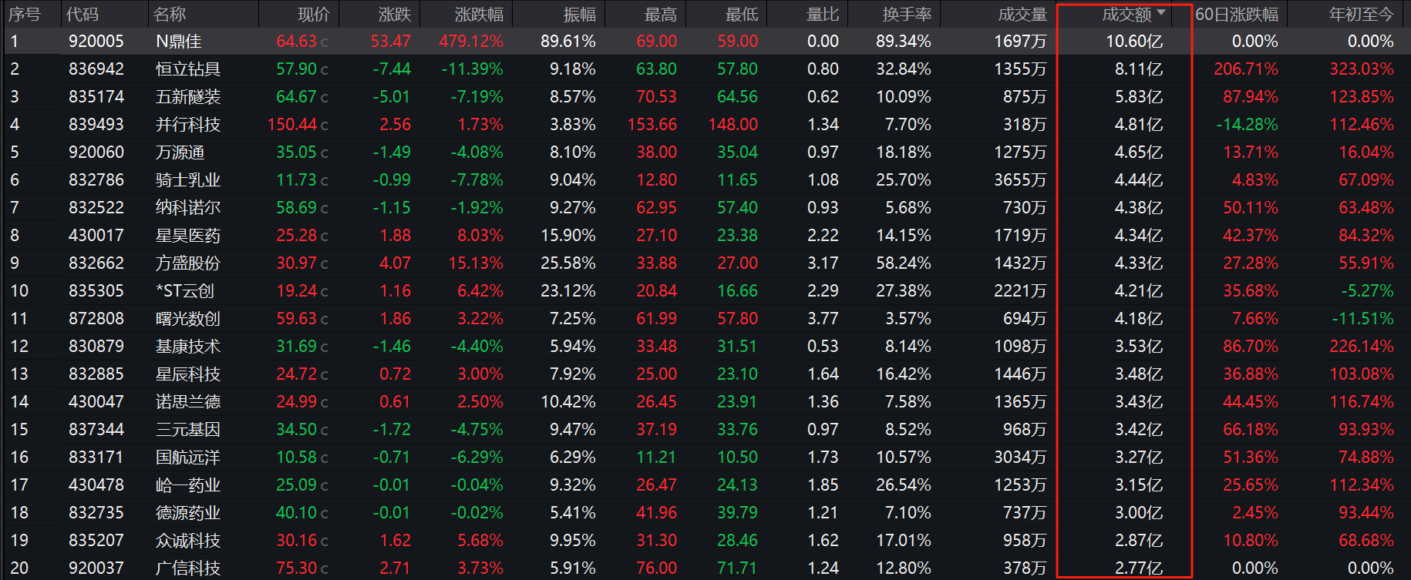
Task: Sort by 涨跌幅 column header
Action: click(479, 14)
